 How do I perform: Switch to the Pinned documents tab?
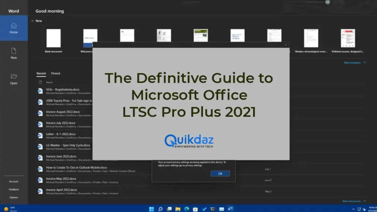56,74
